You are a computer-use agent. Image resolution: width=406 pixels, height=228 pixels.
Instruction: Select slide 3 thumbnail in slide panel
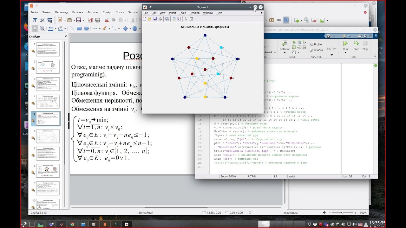pos(48,84)
